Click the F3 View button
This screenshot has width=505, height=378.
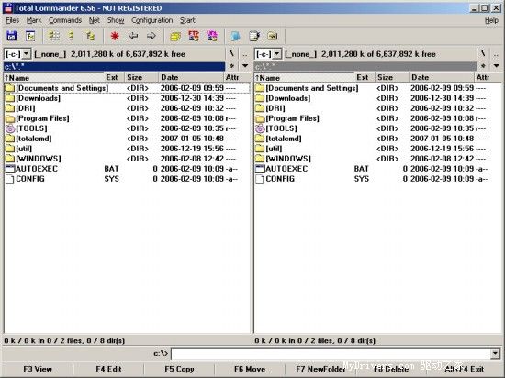(x=38, y=369)
